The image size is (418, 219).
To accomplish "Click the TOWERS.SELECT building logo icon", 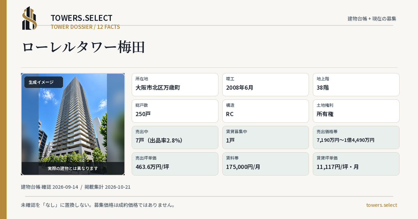I will 30,18.
